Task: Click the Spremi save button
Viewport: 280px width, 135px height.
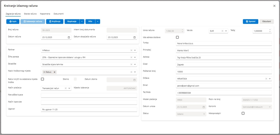Action: tap(250, 21)
